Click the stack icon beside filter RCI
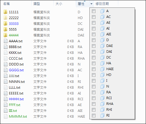 click(x=102, y=98)
